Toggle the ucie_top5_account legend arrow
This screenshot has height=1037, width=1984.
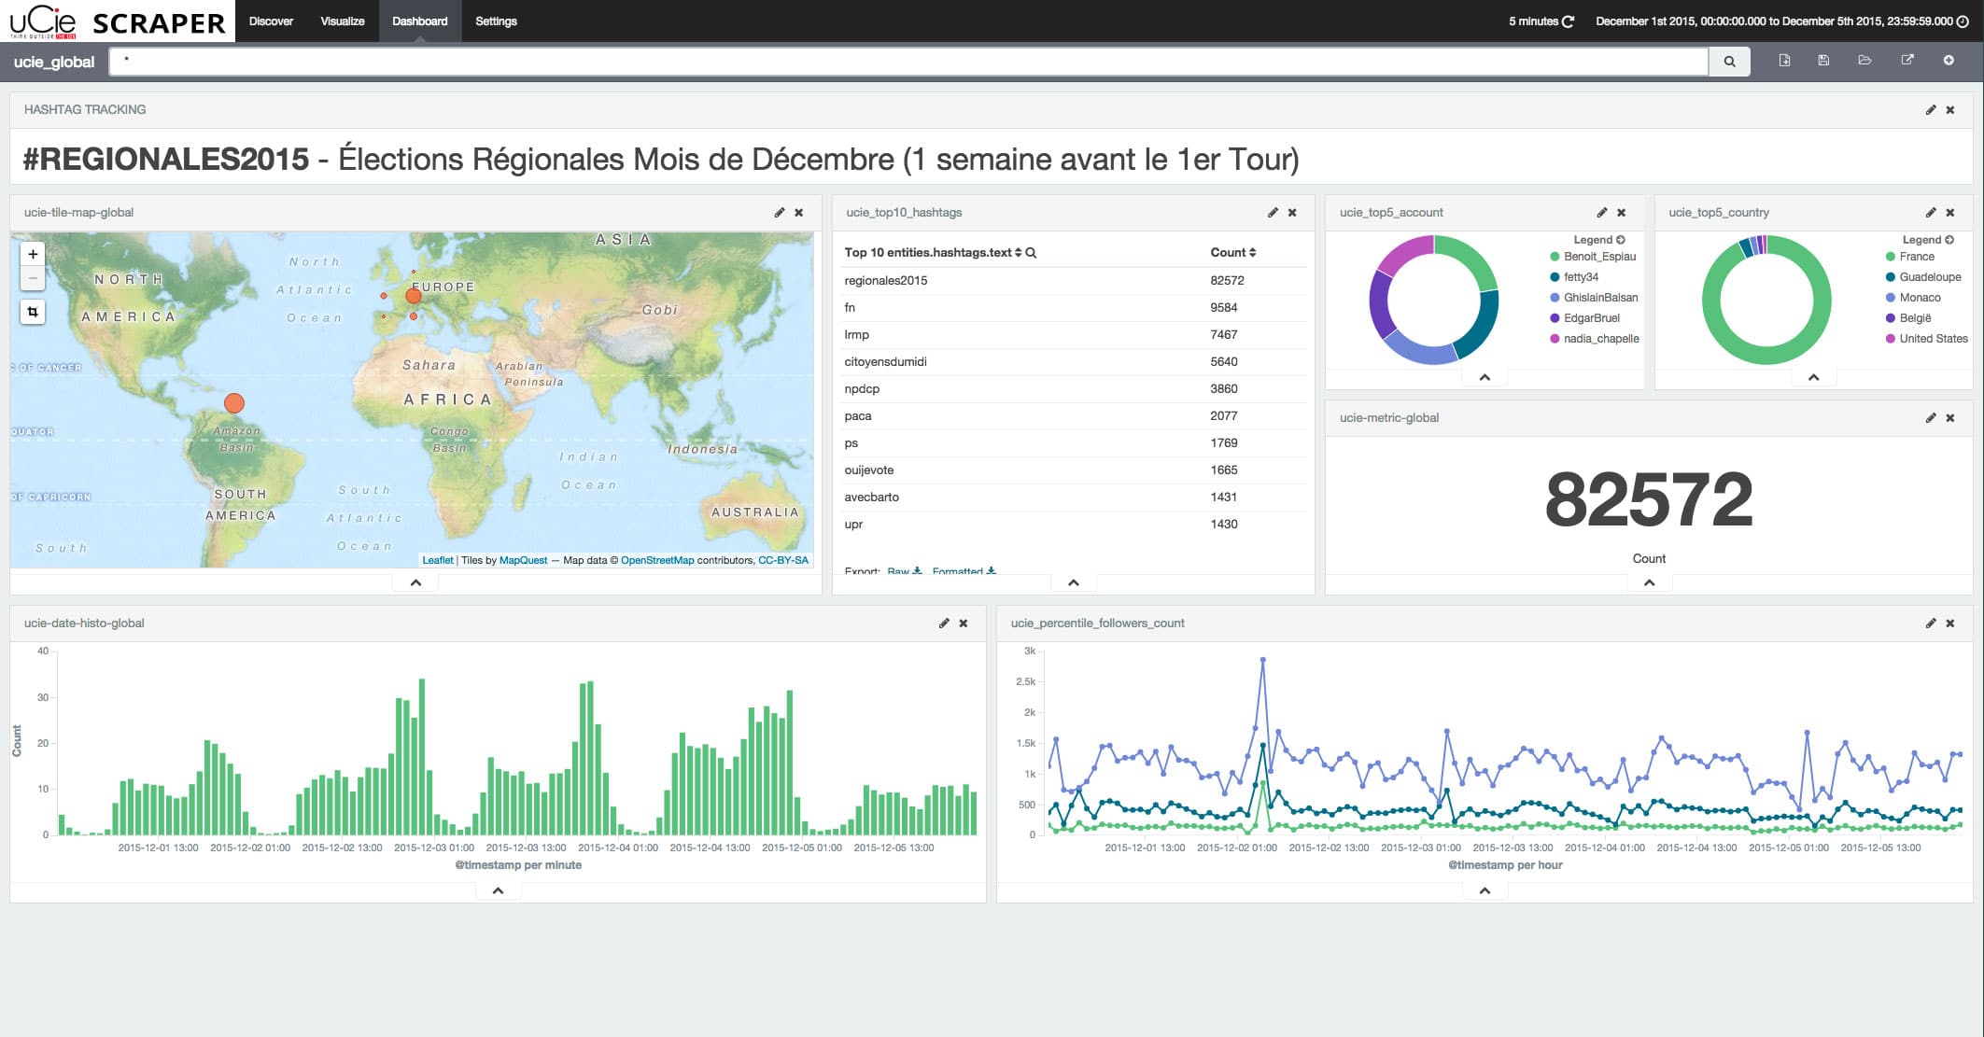tap(1620, 240)
